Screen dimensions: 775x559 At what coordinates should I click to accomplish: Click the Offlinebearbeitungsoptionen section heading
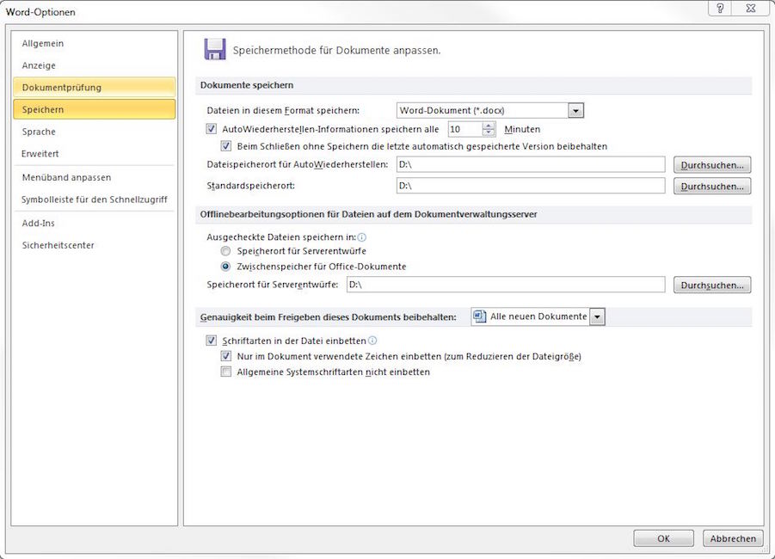[x=368, y=214]
